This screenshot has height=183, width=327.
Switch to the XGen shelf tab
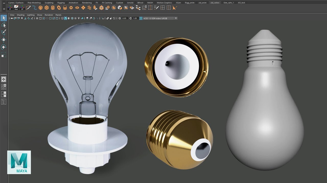tap(179, 3)
